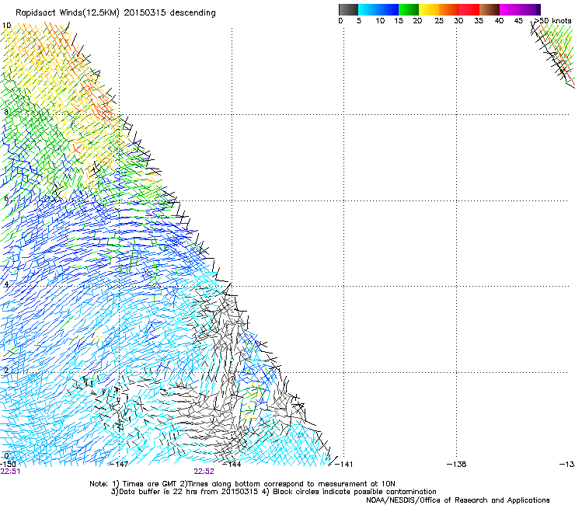Click the longitude '-147' label on the bottom axis
The height and width of the screenshot is (505, 575).
click(119, 465)
